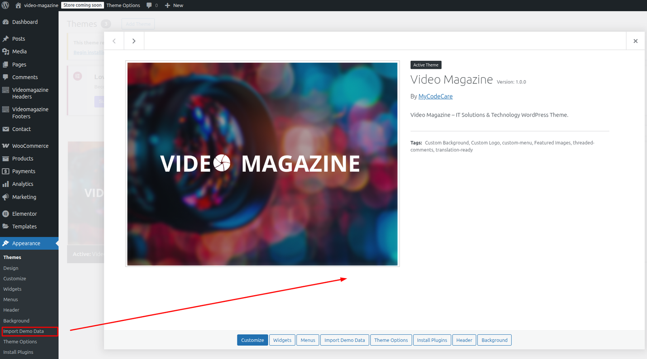
Task: Click the Dashboard gauge icon
Action: point(6,22)
